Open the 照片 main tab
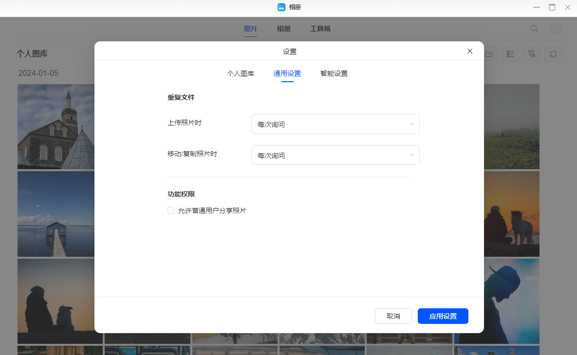This screenshot has width=577, height=355. click(251, 29)
